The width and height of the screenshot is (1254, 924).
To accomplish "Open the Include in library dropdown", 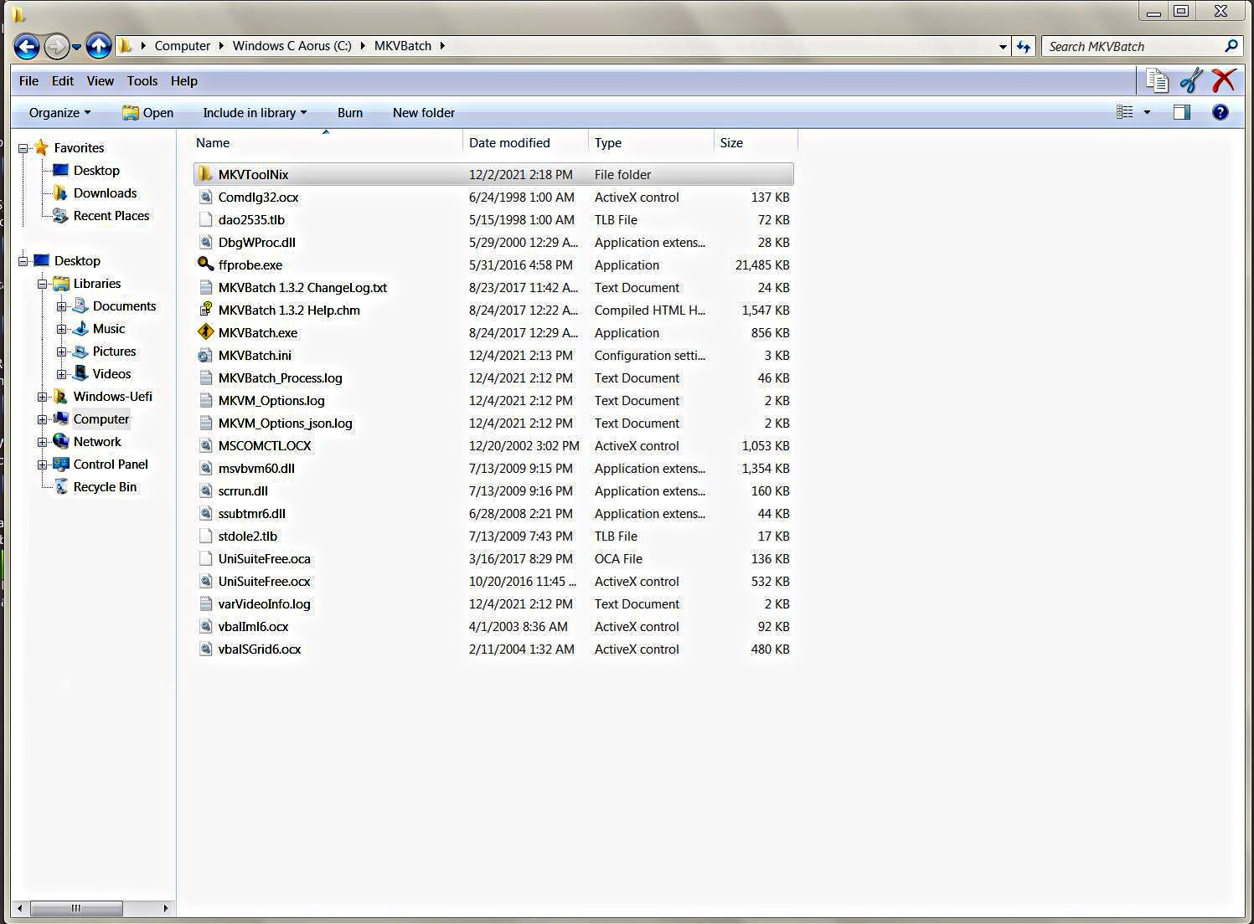I will click(x=255, y=112).
